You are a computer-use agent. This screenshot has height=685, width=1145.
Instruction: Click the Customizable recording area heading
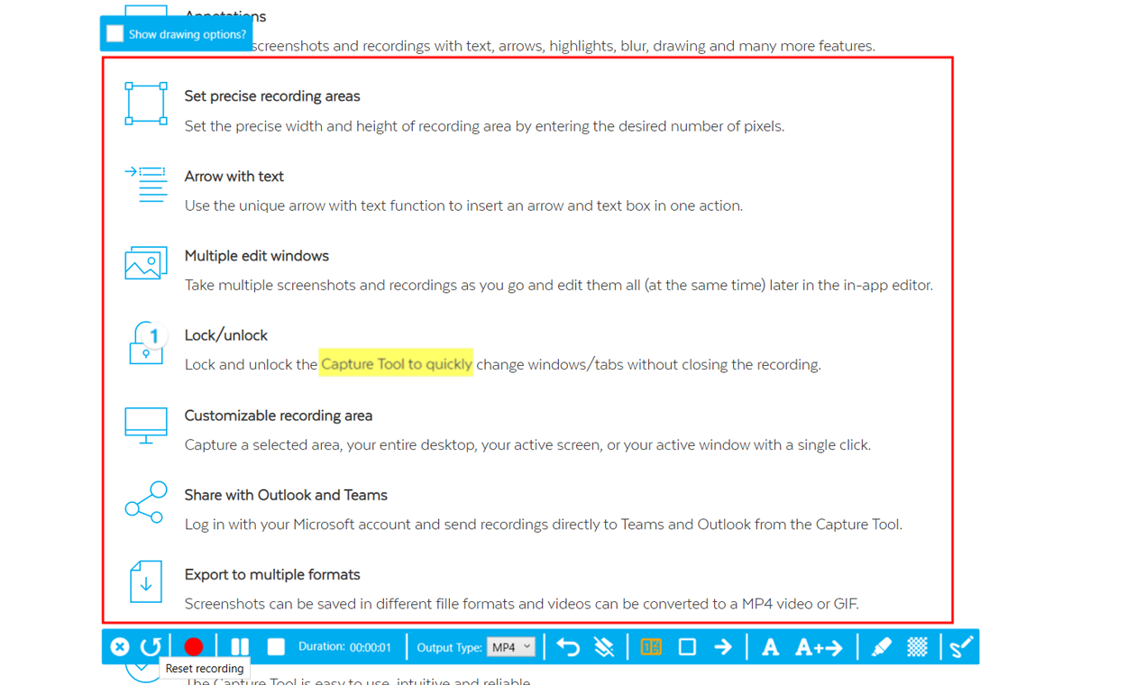[x=279, y=416]
